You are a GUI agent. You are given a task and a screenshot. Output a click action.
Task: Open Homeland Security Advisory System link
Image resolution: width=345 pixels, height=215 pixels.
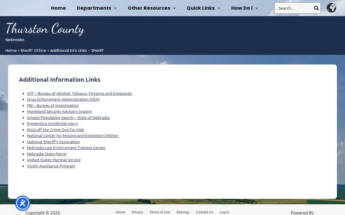59,112
